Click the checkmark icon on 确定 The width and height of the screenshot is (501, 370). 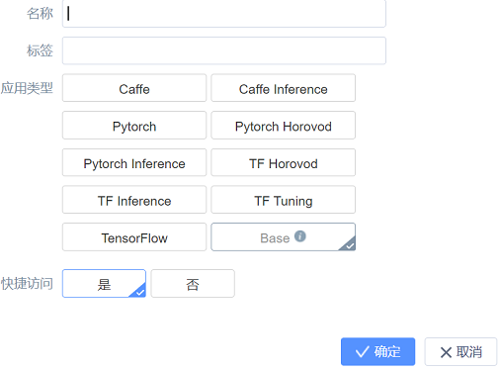coord(362,352)
